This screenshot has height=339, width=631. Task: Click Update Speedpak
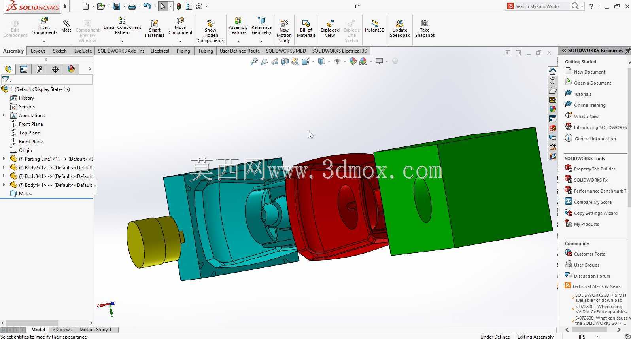pyautogui.click(x=400, y=29)
